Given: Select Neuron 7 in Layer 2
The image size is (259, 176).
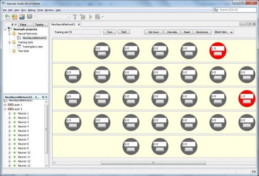Looking at the screenshot, I should 23,140.
